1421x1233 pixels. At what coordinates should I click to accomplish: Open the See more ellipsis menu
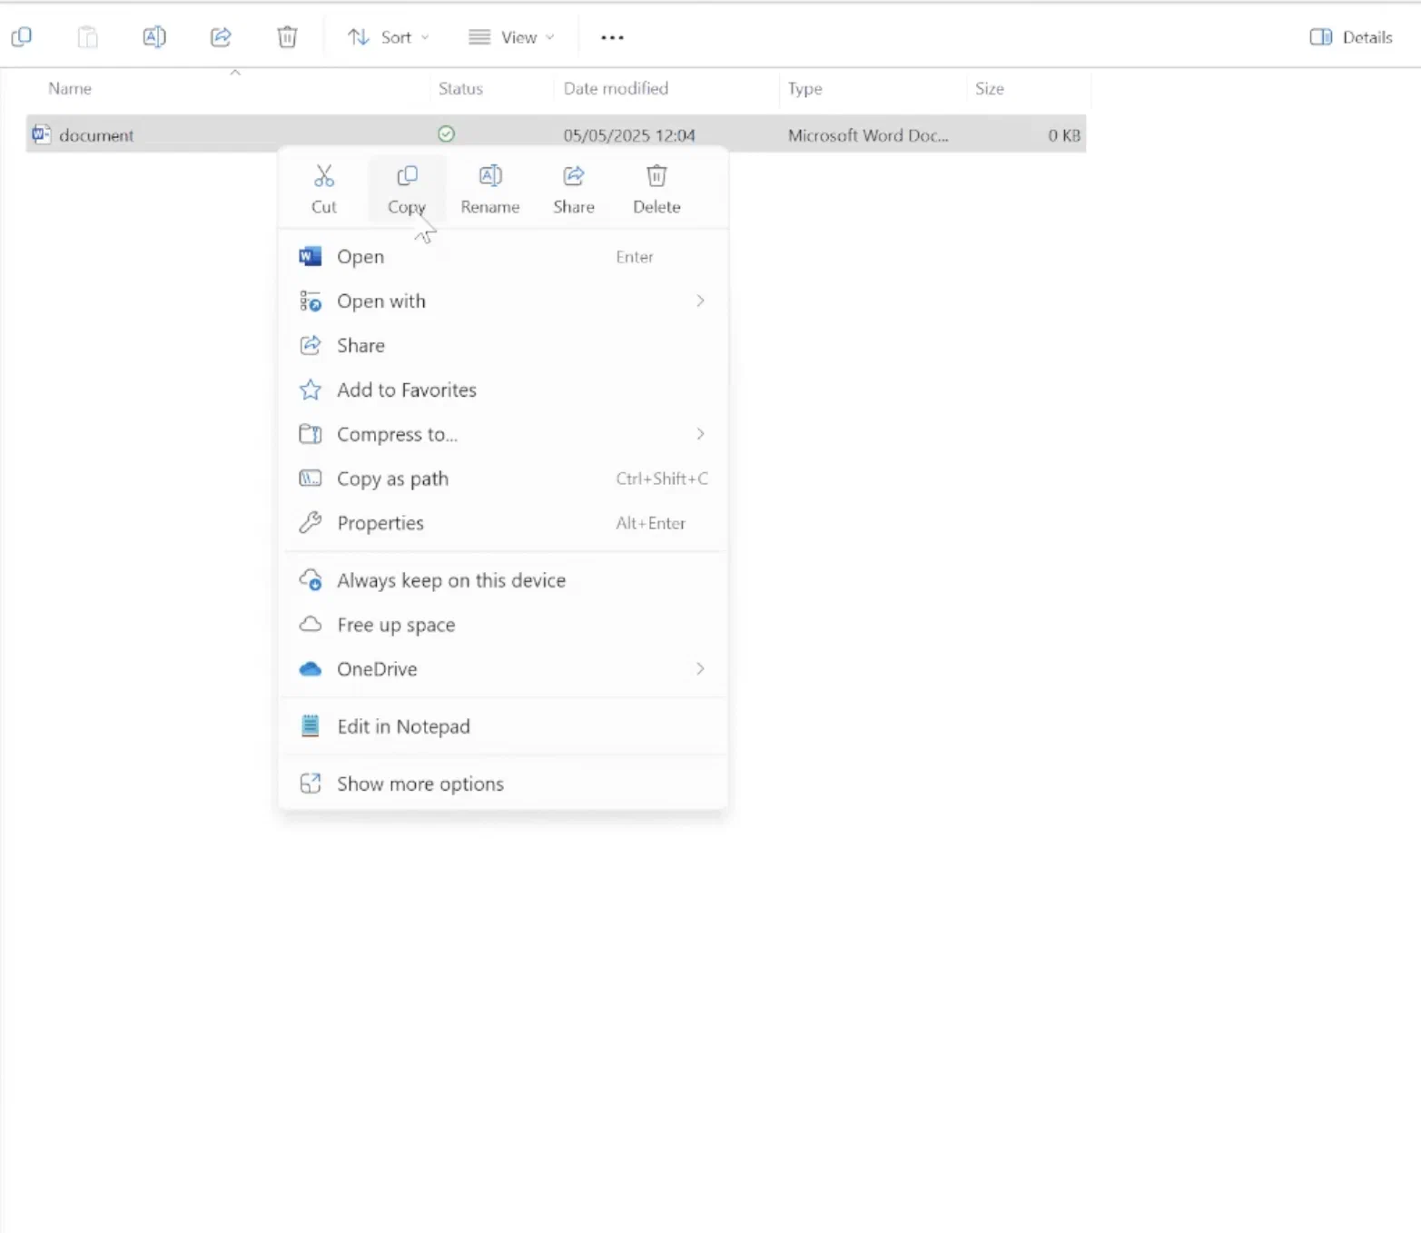[x=613, y=37]
